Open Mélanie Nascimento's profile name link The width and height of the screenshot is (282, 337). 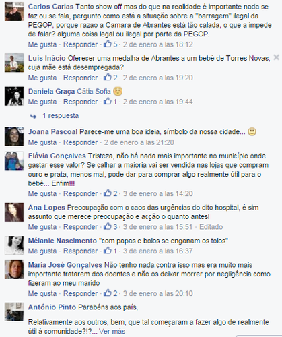(63, 241)
